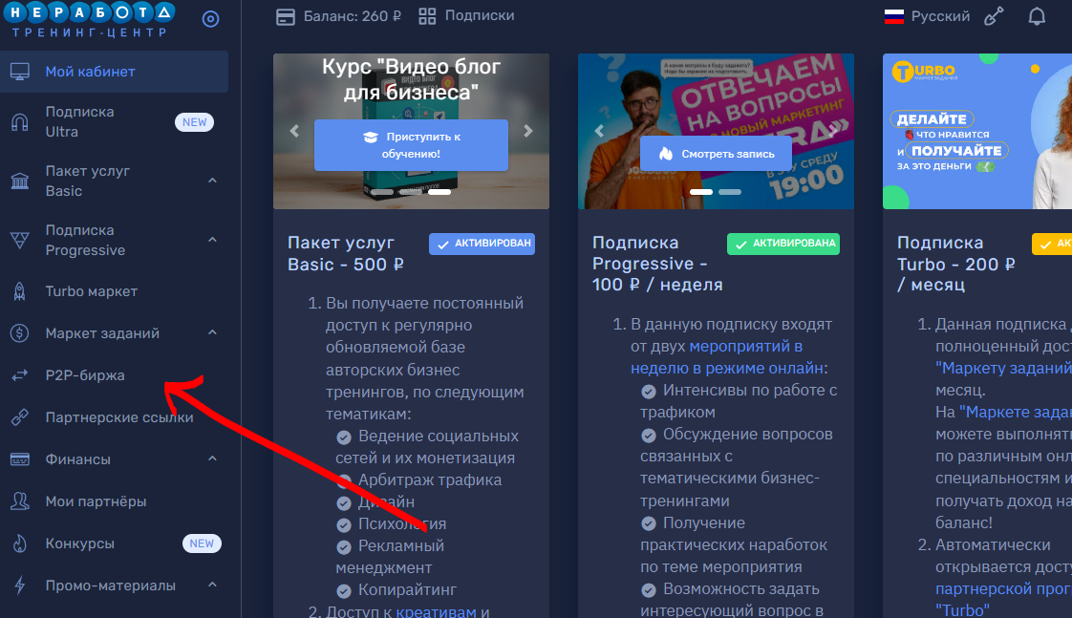Open Turbo маркет menu item
The width and height of the screenshot is (1072, 618).
pos(114,291)
